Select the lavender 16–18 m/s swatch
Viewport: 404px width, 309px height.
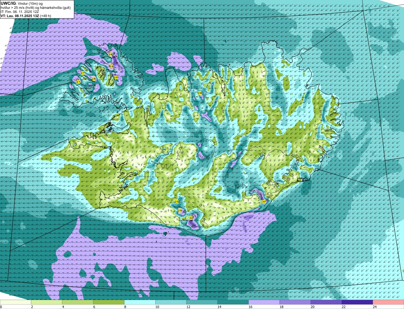tap(264, 302)
